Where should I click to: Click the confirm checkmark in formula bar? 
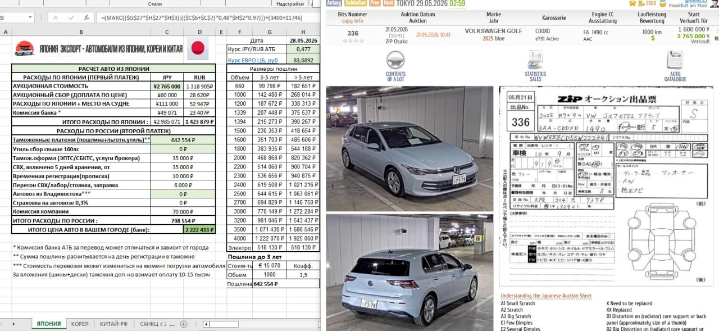pos(71,17)
